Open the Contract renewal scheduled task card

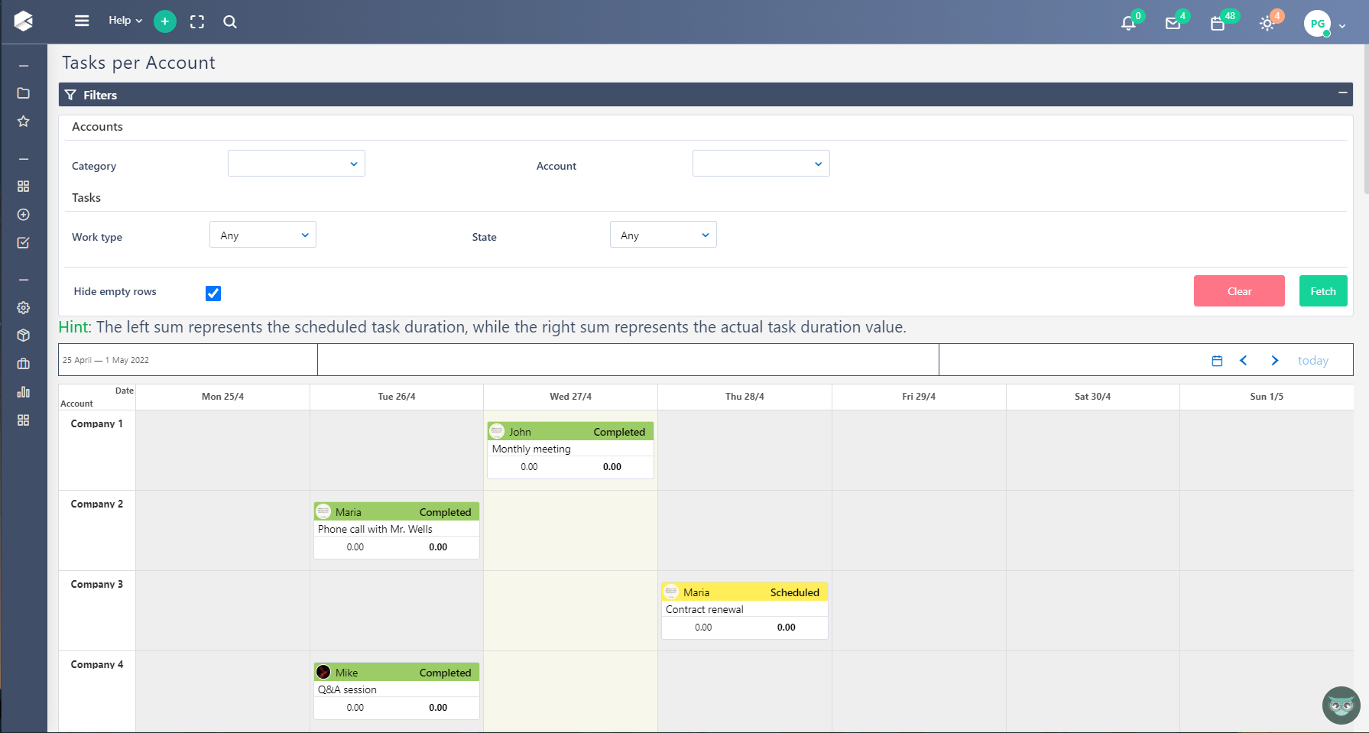[x=745, y=609]
